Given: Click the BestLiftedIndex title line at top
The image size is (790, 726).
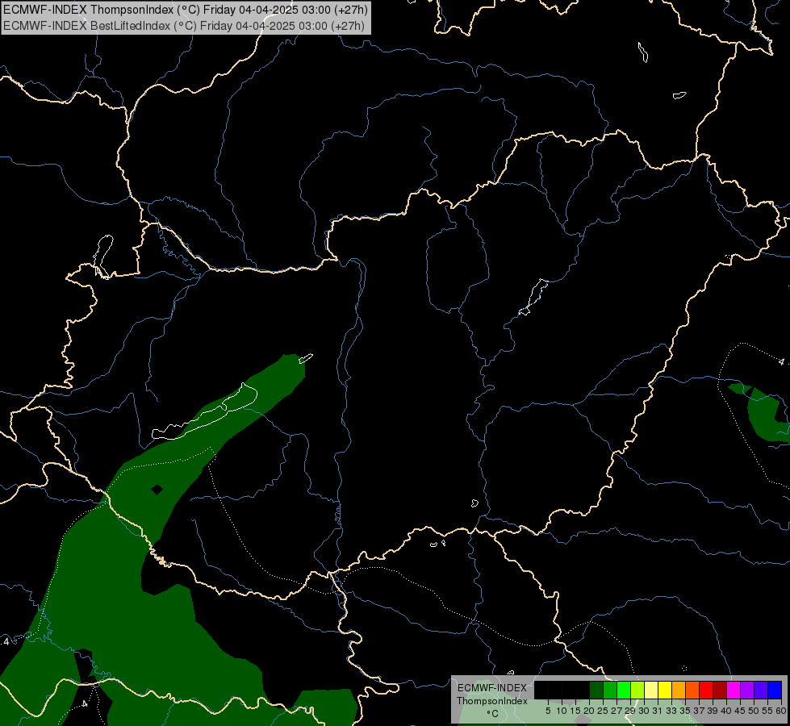Looking at the screenshot, I should (x=184, y=26).
